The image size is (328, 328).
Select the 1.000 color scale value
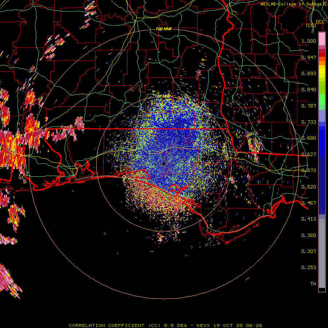309,41
